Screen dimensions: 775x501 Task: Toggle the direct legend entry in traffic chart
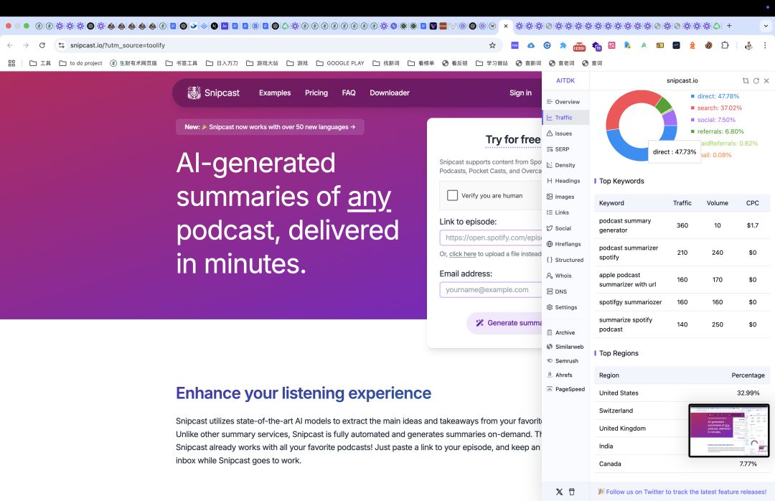tap(715, 96)
